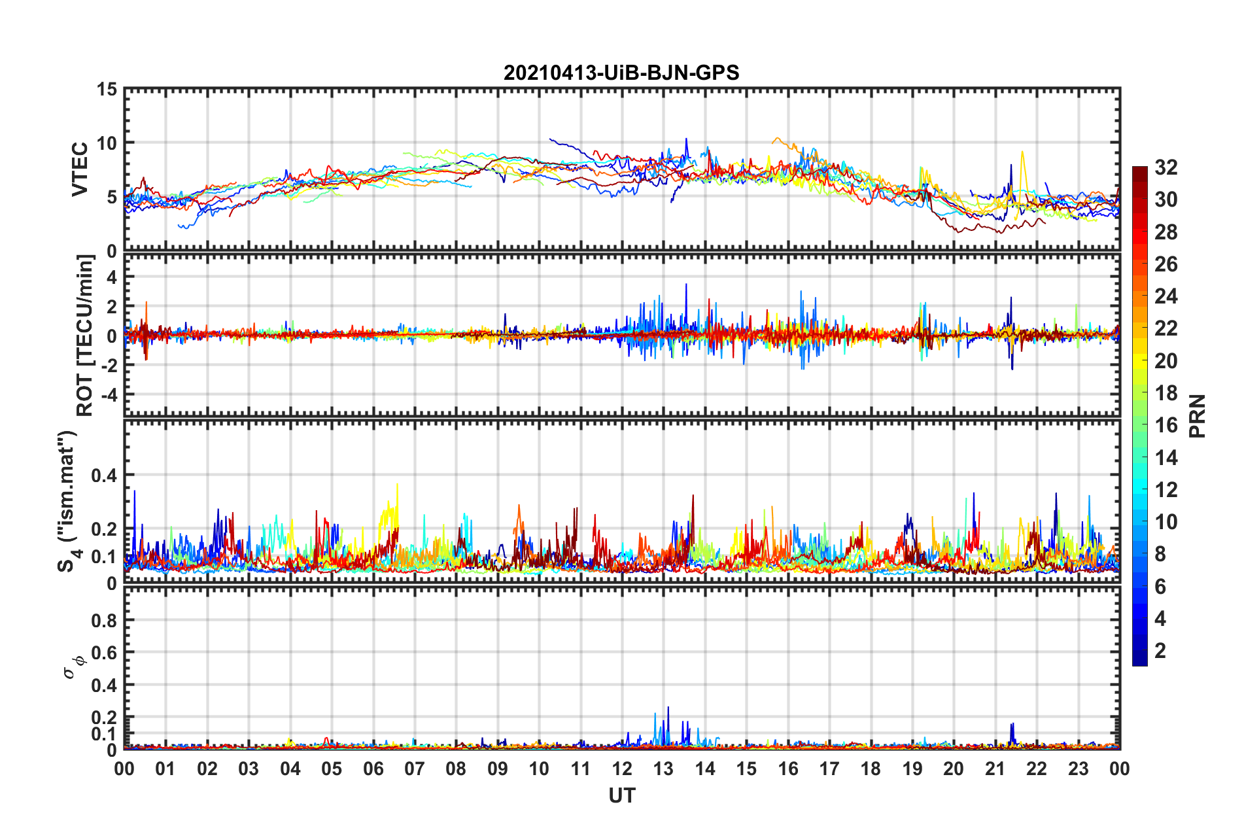Select colorbar tick label "30"
Screen dimensions: 1244x832
(1166, 199)
